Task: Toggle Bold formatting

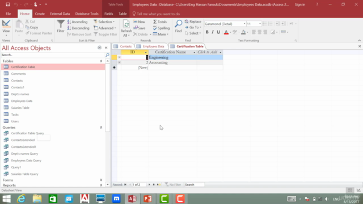Action: point(207,32)
